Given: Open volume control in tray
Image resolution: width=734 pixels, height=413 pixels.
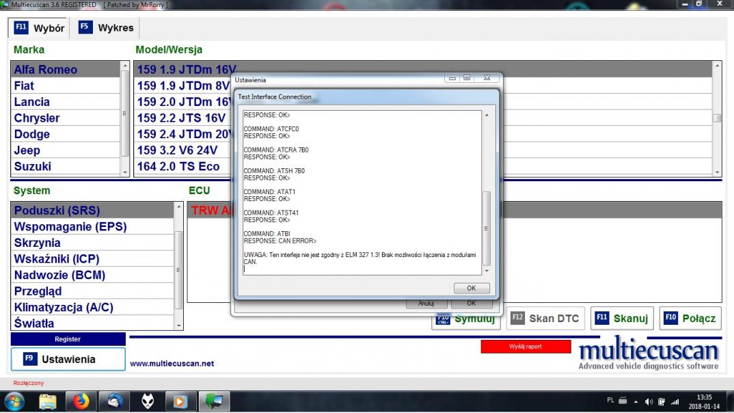Looking at the screenshot, I should [x=649, y=402].
